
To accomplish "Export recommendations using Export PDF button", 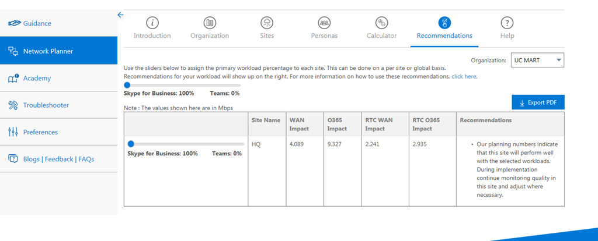I will click(538, 102).
